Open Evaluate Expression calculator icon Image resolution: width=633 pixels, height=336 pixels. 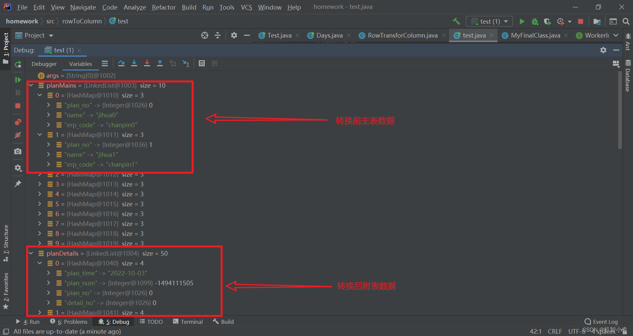202,63
